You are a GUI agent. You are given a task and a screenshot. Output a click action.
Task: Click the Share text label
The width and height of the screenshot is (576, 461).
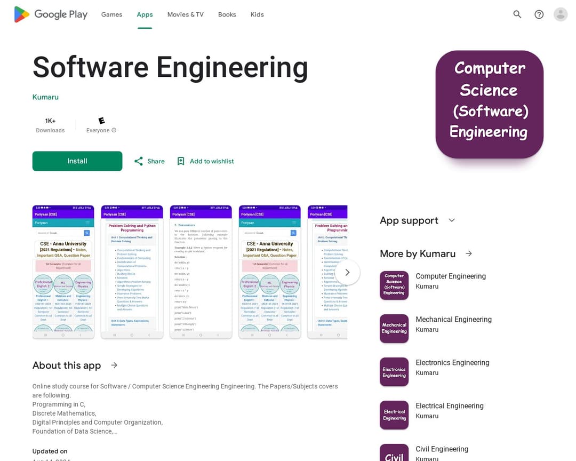156,161
